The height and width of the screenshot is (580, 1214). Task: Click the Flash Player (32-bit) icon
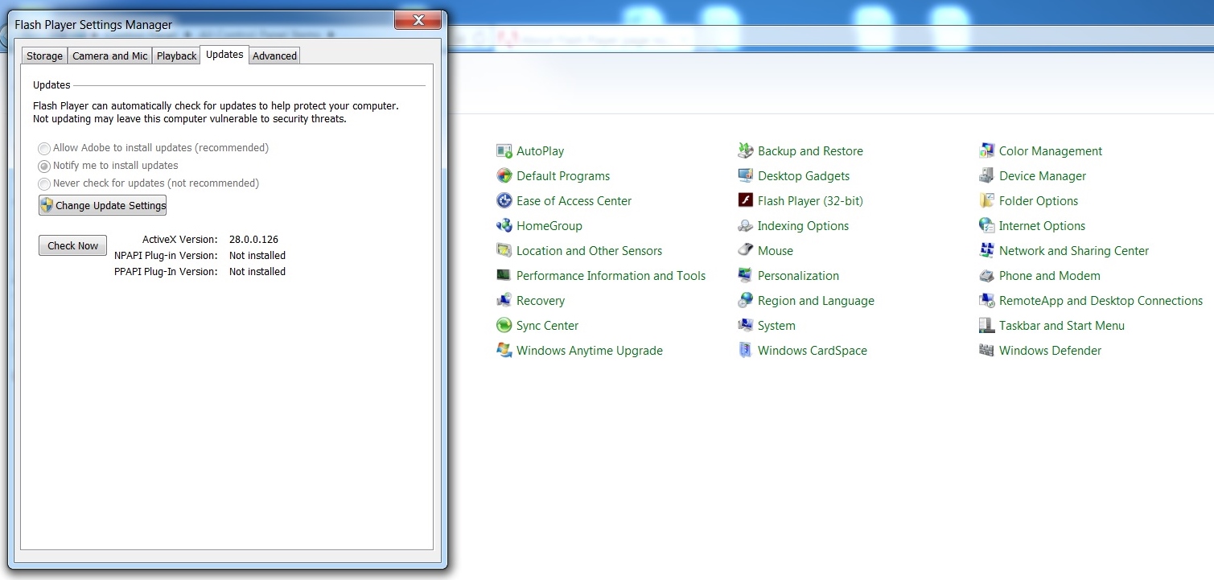point(746,201)
